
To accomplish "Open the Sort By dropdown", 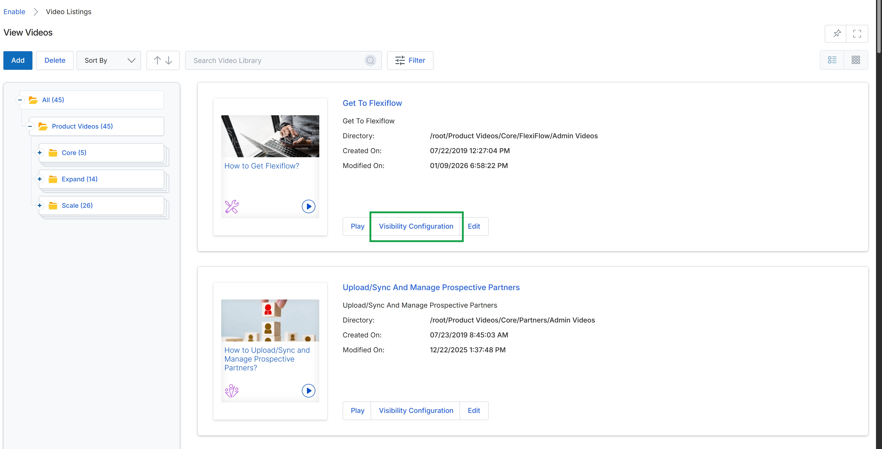I will tap(109, 61).
